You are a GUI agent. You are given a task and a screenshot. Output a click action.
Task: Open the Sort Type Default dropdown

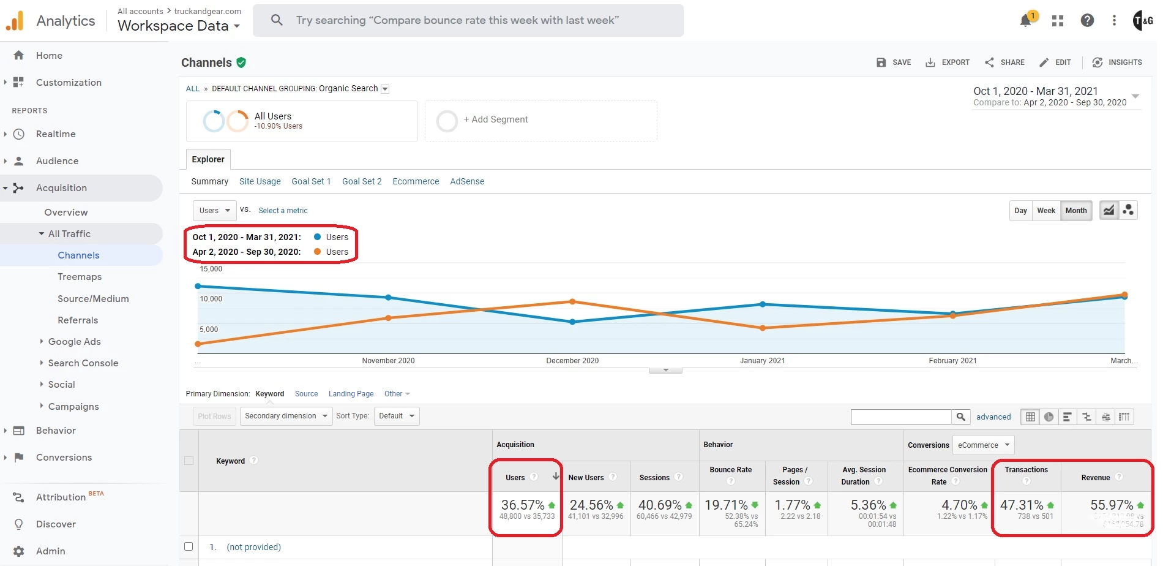397,416
